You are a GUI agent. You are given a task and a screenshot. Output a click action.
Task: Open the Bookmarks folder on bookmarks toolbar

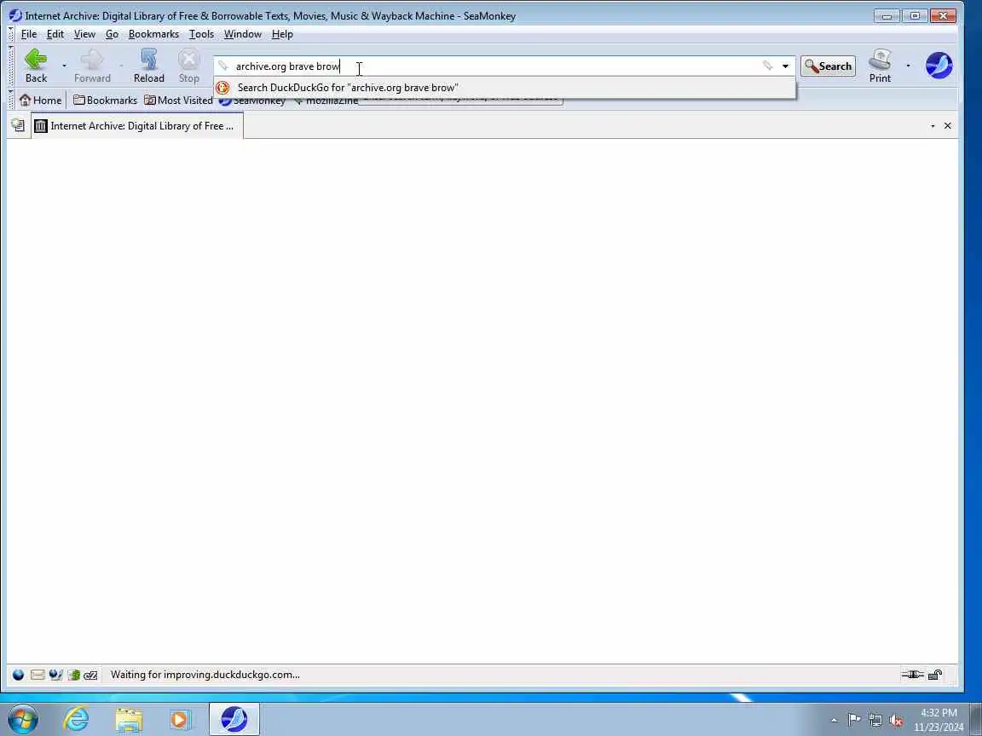pyautogui.click(x=105, y=101)
